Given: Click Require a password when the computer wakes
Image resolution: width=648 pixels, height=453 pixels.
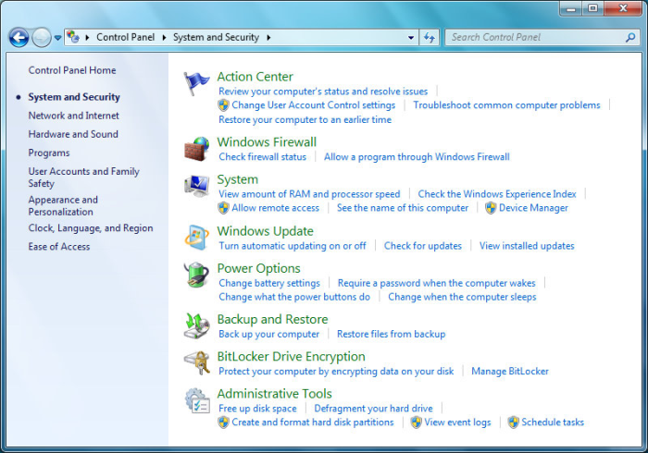Looking at the screenshot, I should (x=436, y=283).
